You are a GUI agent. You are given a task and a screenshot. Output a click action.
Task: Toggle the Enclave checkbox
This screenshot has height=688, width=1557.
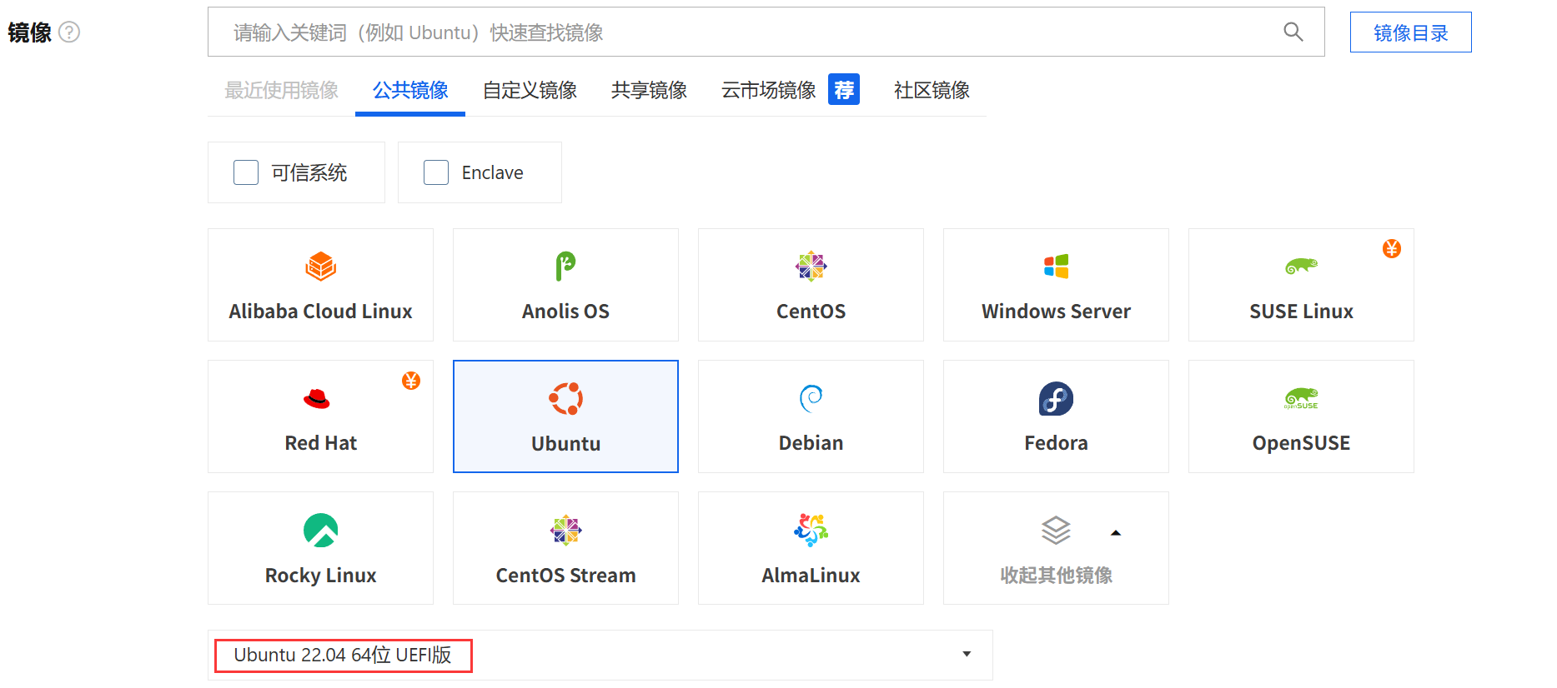click(436, 172)
